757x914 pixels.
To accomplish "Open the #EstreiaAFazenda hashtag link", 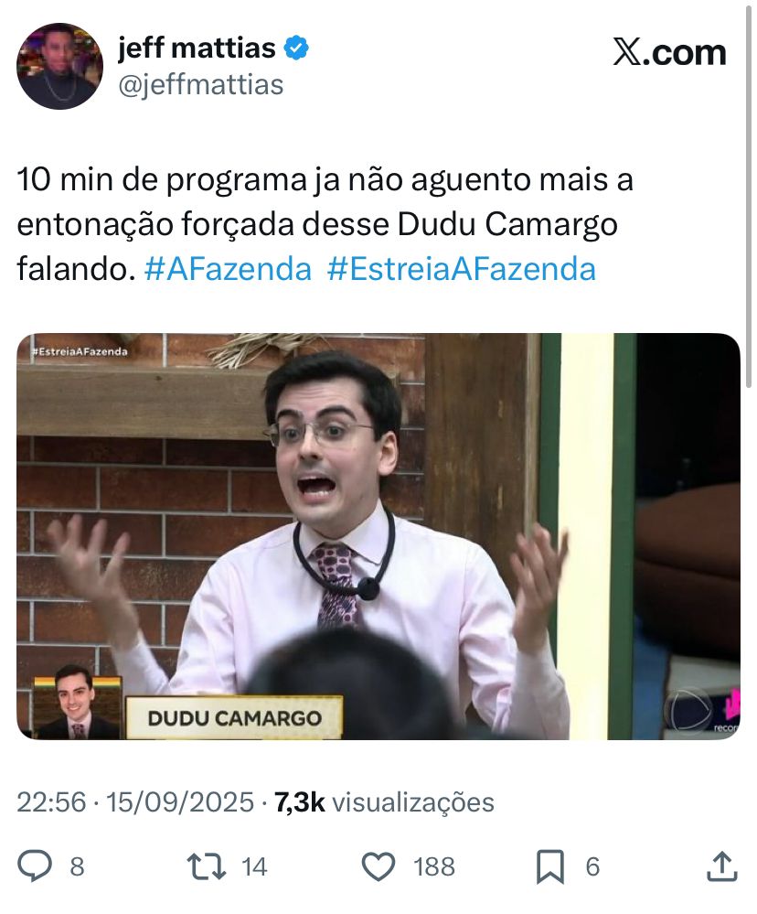I will [x=461, y=269].
